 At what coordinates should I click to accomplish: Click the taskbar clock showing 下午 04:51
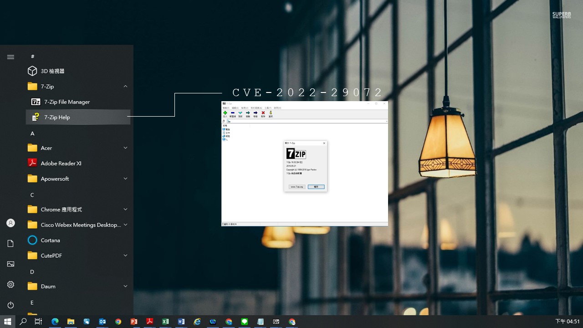click(568, 322)
